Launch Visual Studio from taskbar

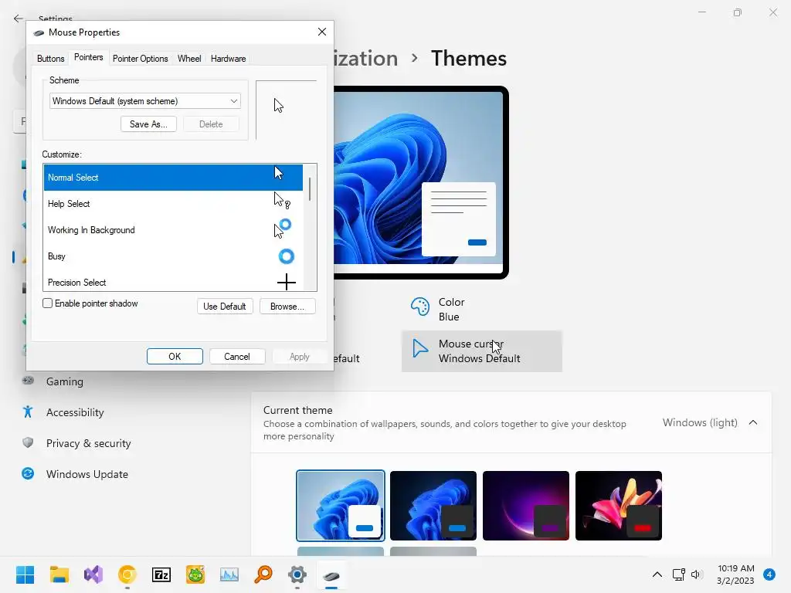(x=93, y=574)
